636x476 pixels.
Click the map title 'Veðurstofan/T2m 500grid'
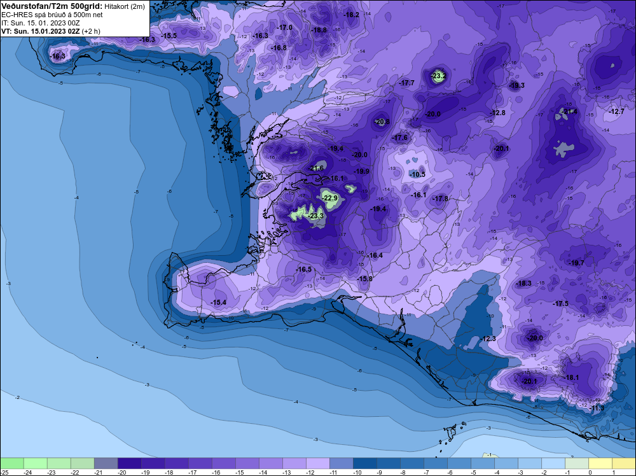[x=52, y=6]
